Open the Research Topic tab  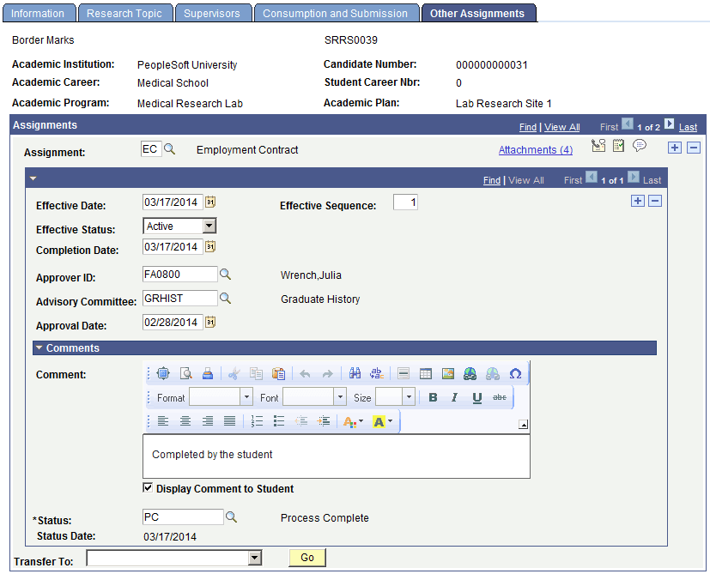coord(125,12)
